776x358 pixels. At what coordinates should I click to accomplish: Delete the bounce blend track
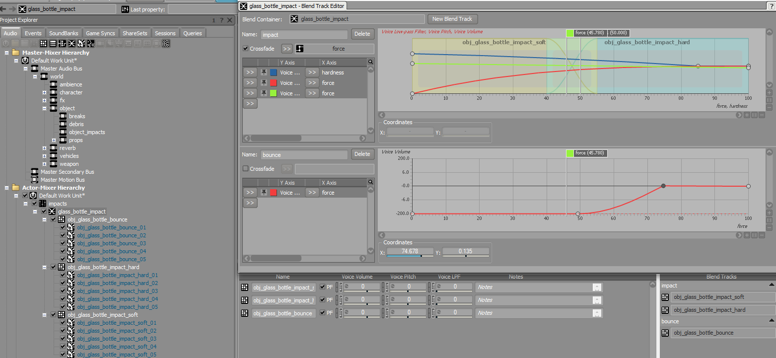click(x=362, y=154)
